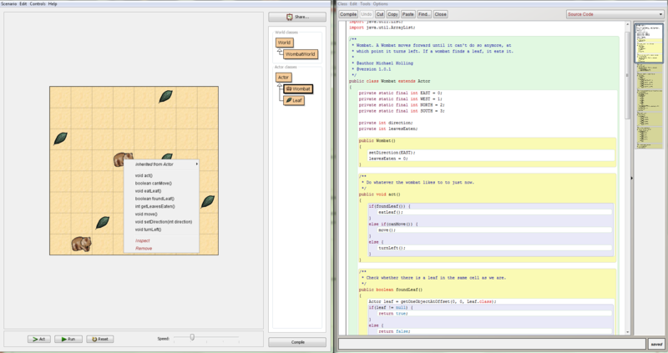668x353 pixels.
Task: Select the Leaf actor class
Action: click(293, 100)
